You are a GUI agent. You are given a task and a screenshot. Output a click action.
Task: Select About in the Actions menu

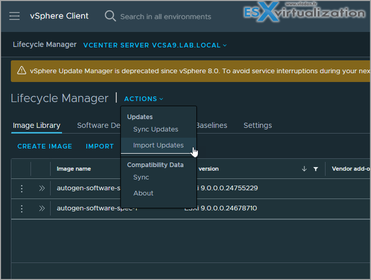tap(143, 193)
